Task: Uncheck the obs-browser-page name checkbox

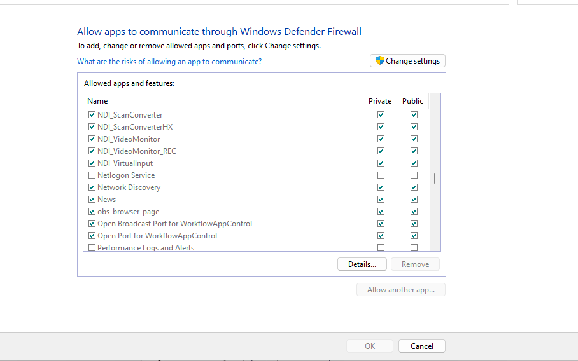Action: (x=92, y=212)
